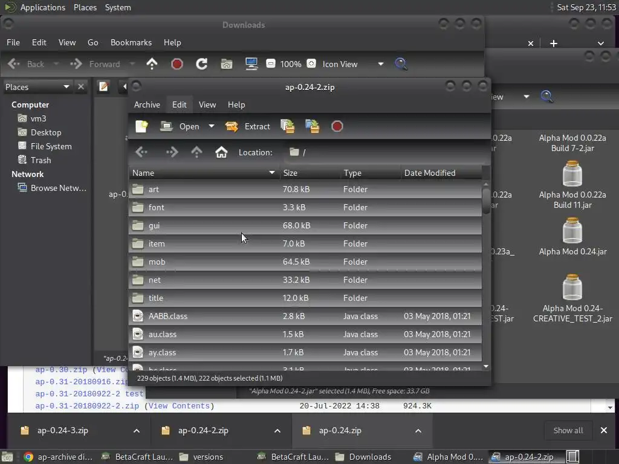
Task: Select the AABB.class file
Action: (305, 317)
